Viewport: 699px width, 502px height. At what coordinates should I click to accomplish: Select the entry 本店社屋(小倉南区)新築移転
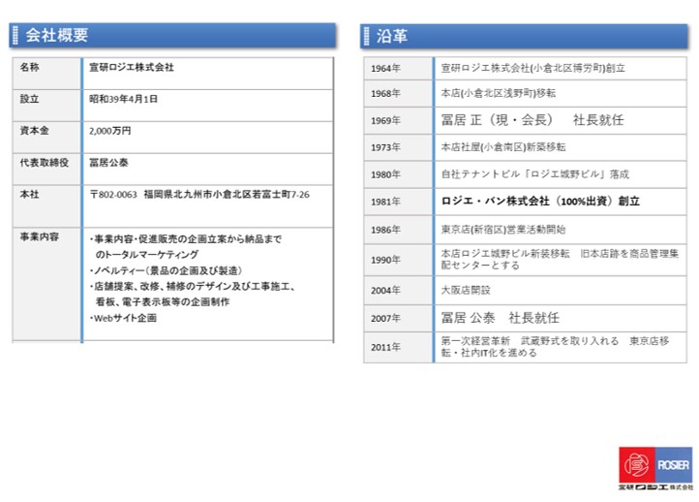tap(503, 147)
